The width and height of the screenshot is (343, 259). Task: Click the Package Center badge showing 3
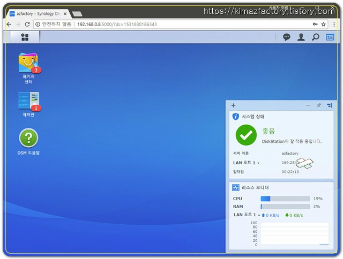pyautogui.click(x=36, y=70)
